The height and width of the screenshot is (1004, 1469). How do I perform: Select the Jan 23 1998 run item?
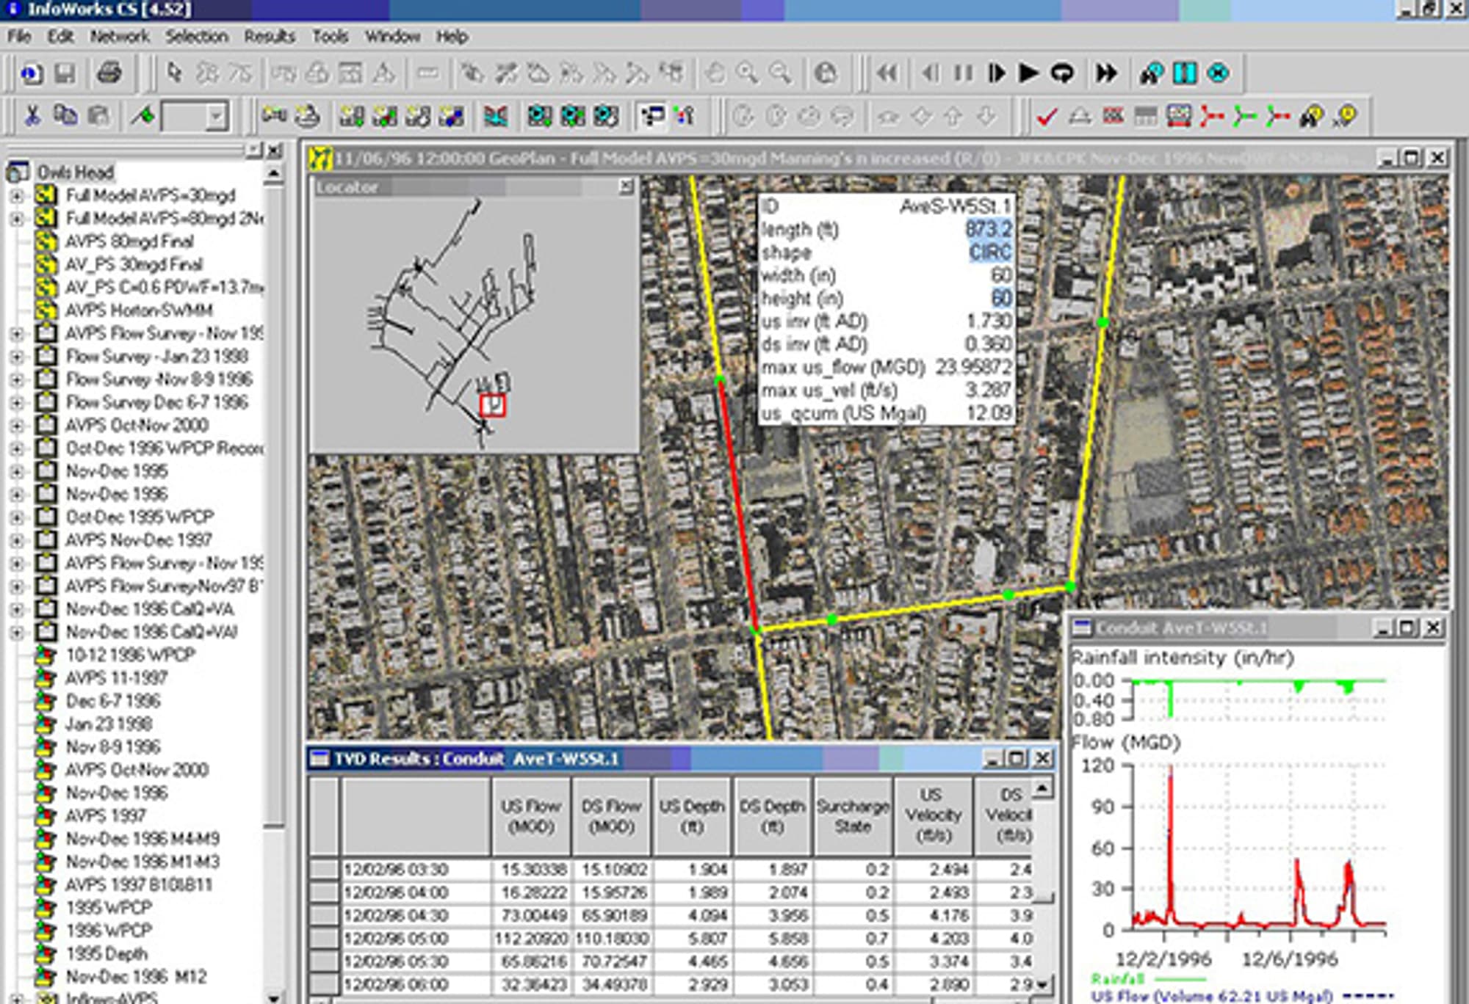[109, 724]
